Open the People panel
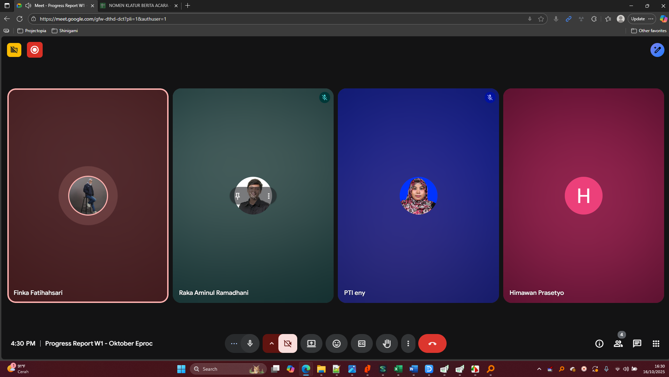The width and height of the screenshot is (669, 377). pos(618,343)
